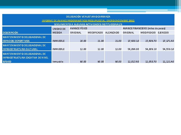Click the UNIDAD DE MEDIDA header cell
The image size is (181, 135).
pos(61,30)
